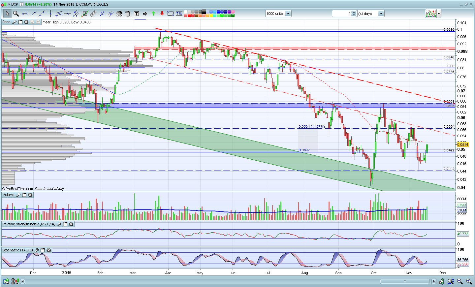Click the double-arrow icon beside the zoom-out magnifier
475x287 pixels.
[451, 281]
